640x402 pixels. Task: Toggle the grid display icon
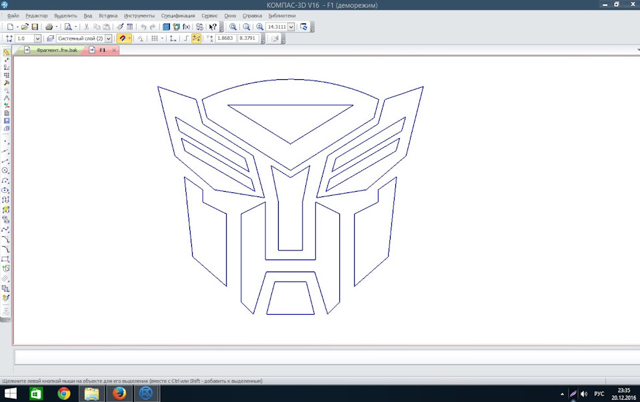pos(154,39)
